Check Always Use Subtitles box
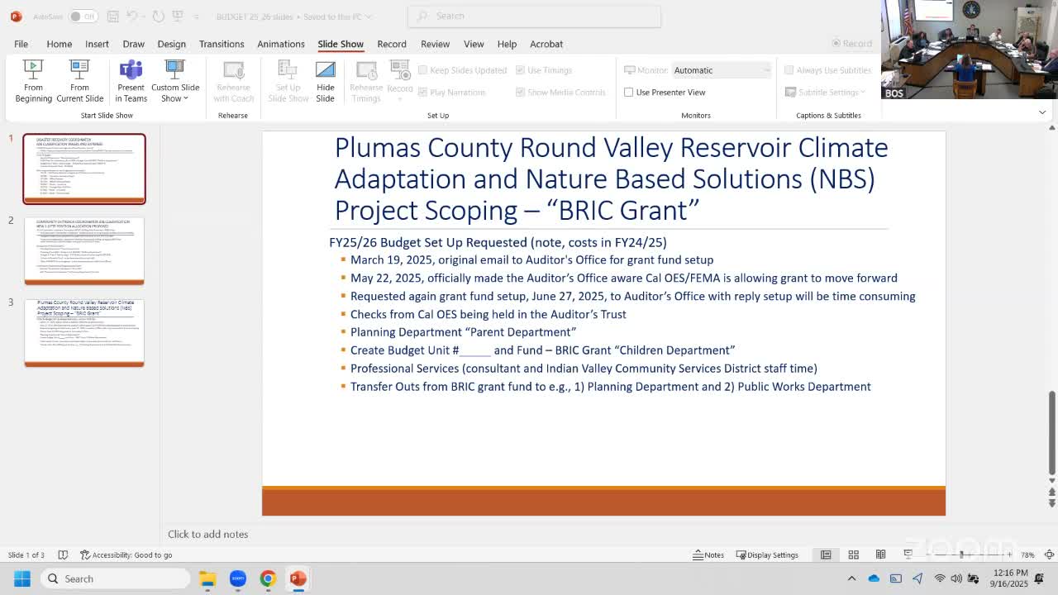The image size is (1058, 595). pos(789,70)
